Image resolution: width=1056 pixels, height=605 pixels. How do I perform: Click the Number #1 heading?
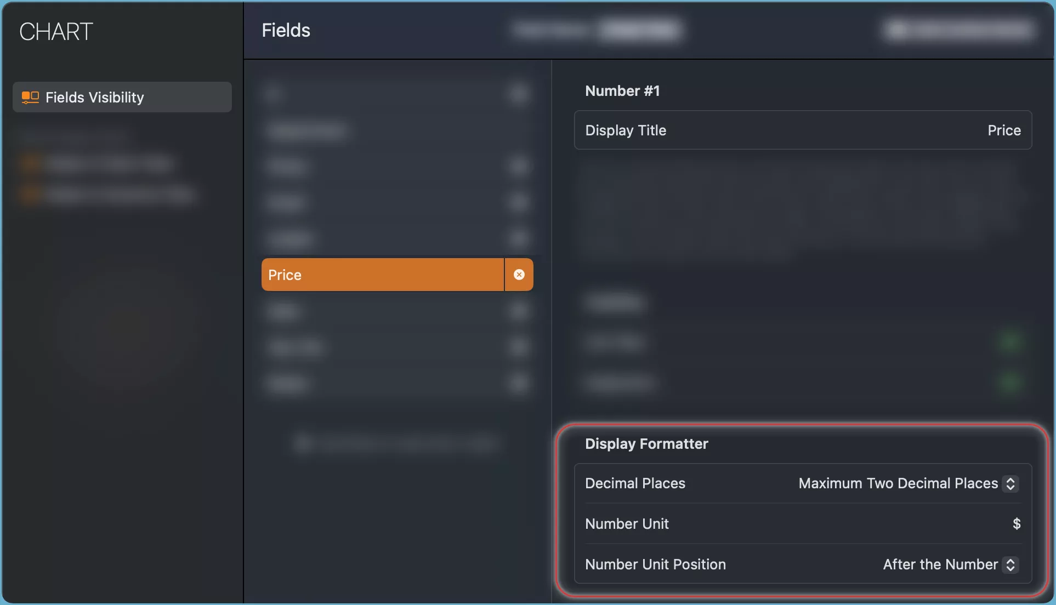click(622, 91)
